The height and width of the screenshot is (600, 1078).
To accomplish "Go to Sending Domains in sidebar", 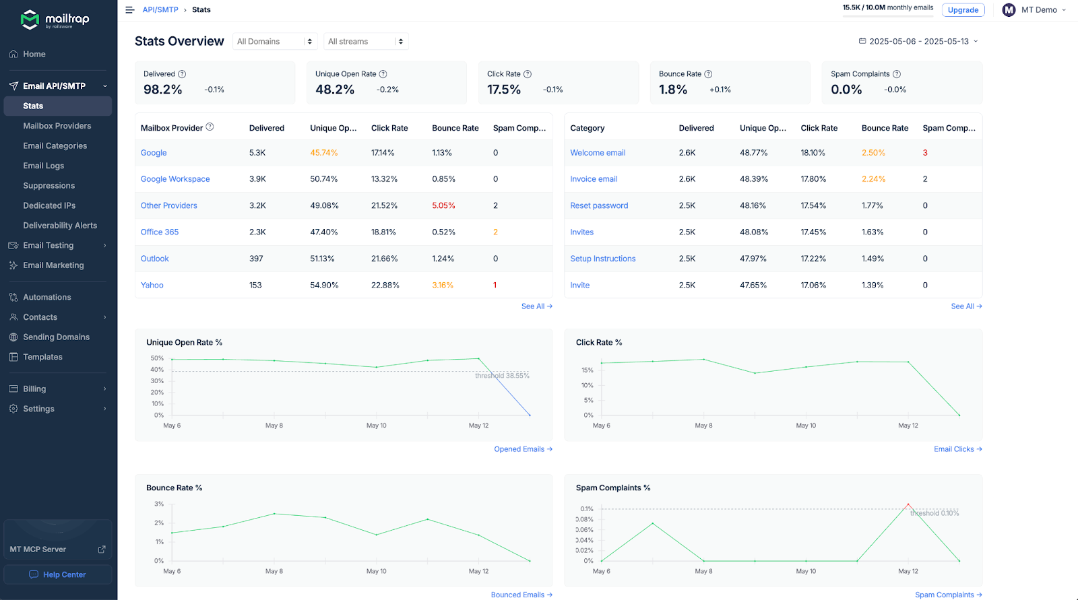I will [x=56, y=337].
